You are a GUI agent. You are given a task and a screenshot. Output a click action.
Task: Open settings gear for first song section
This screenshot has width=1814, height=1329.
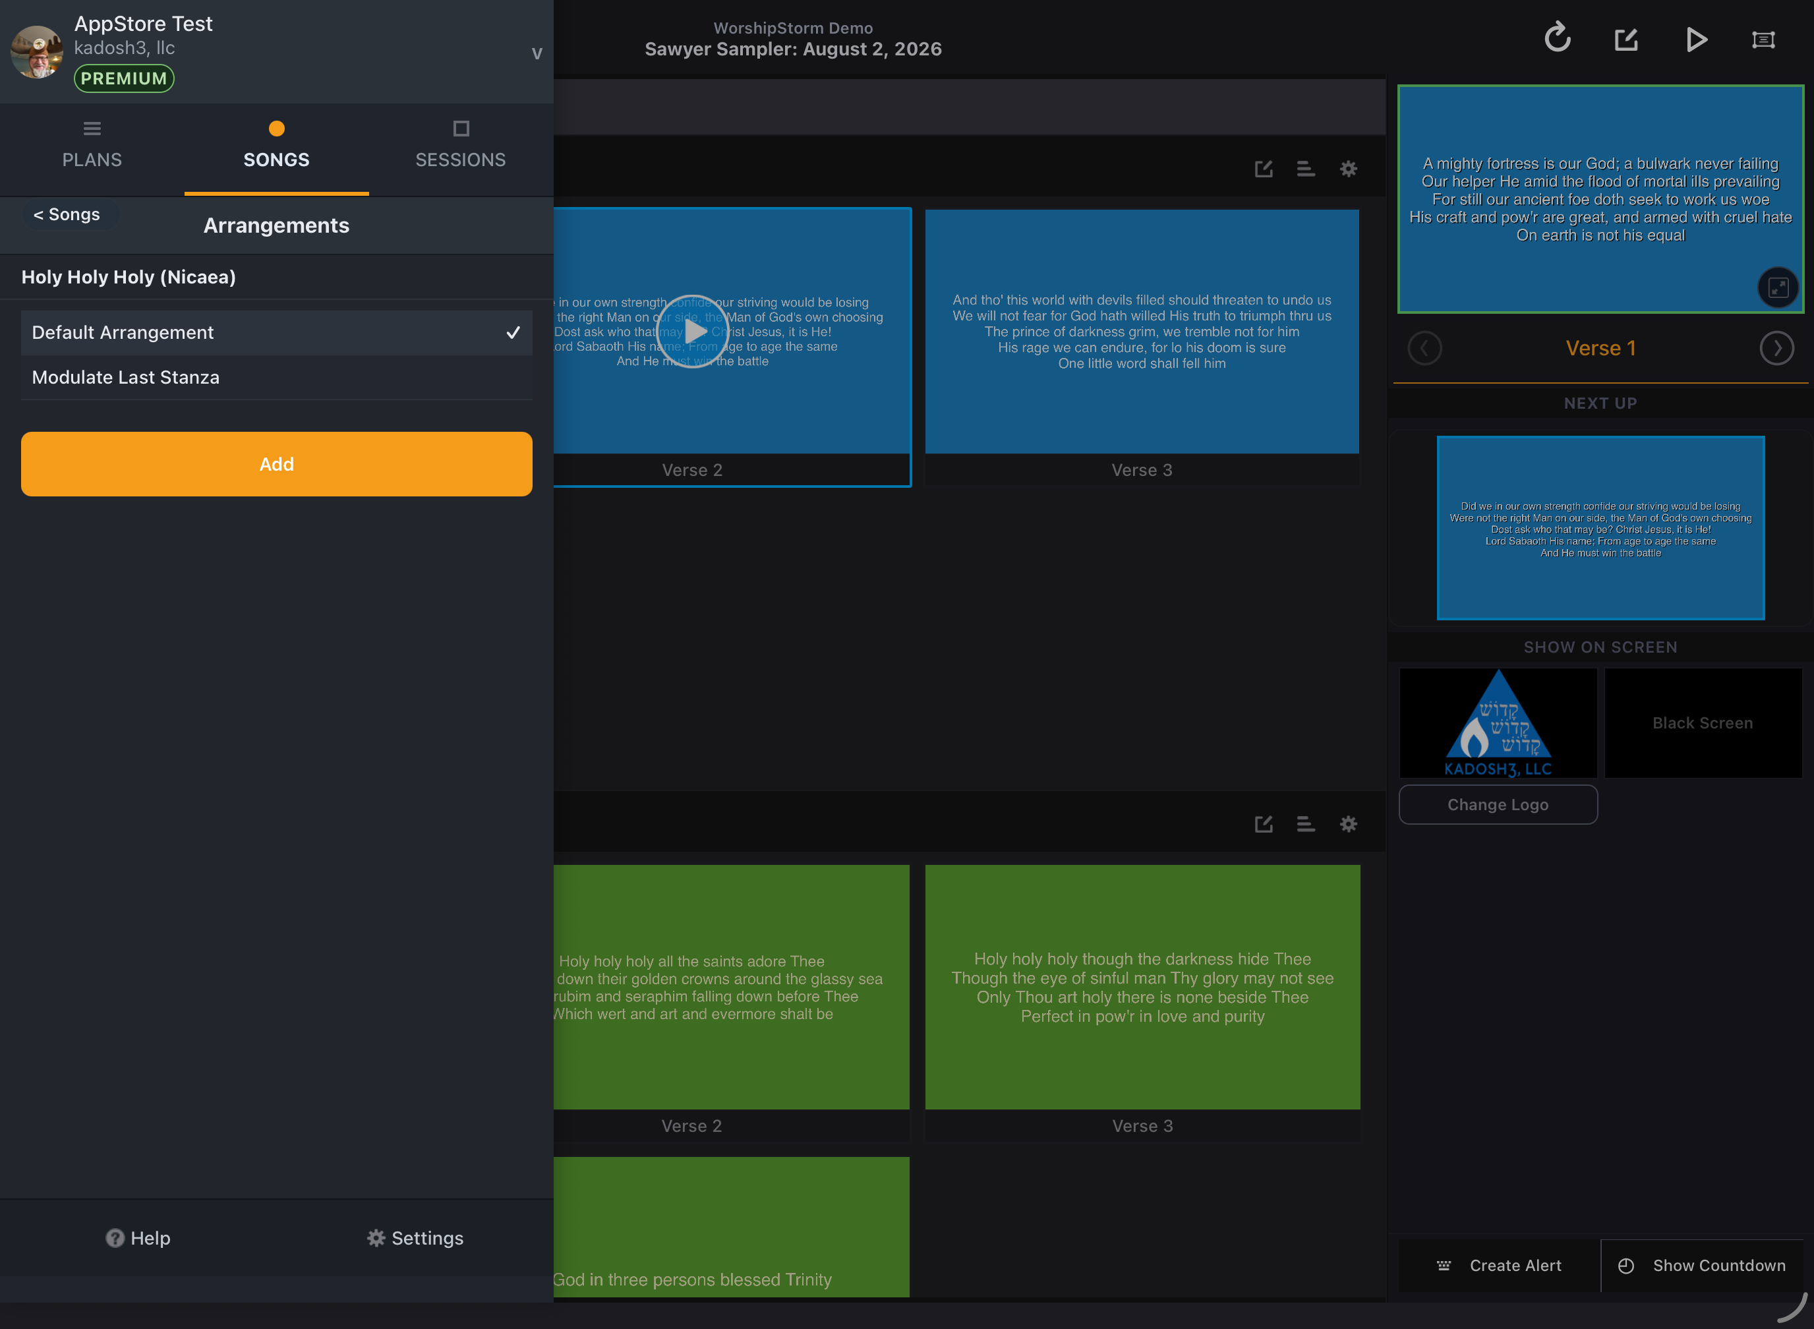1348,169
